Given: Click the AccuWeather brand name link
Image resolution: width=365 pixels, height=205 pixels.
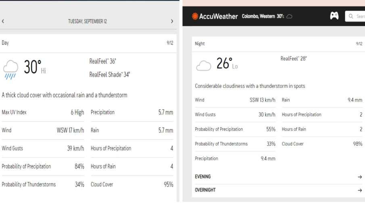Looking at the screenshot, I should click(218, 16).
